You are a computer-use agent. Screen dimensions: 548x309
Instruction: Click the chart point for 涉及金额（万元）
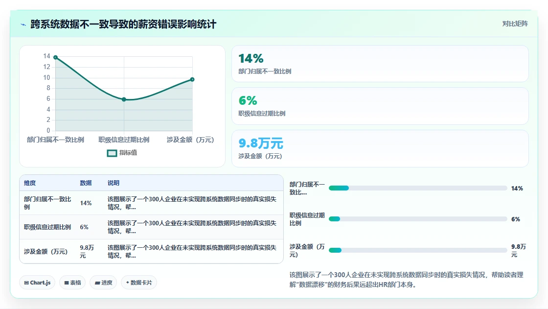tap(192, 79)
